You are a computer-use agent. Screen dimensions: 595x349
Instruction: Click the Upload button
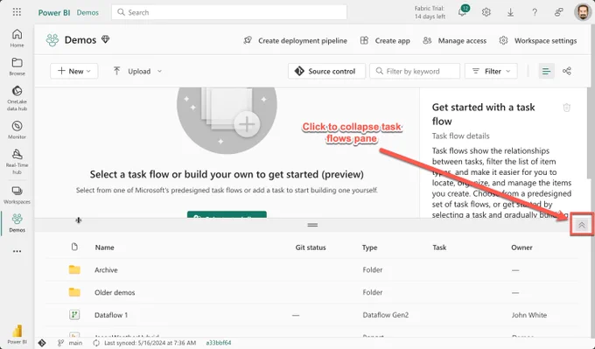(132, 71)
